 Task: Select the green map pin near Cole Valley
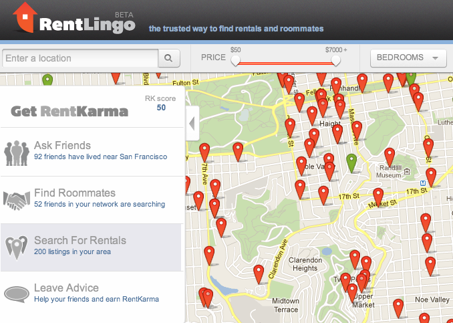[x=351, y=163]
